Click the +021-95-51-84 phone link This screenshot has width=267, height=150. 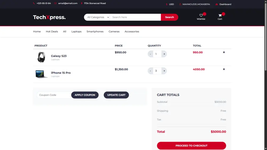[44, 3]
